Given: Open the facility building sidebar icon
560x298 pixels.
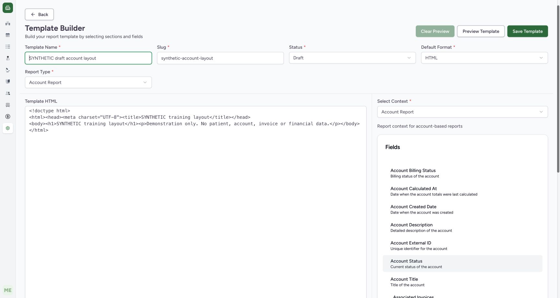Looking at the screenshot, I should coord(8,23).
